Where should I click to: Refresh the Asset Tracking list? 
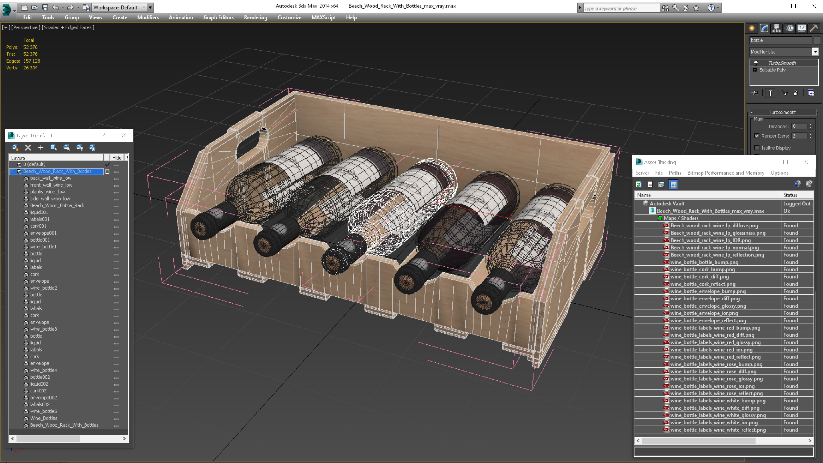638,184
